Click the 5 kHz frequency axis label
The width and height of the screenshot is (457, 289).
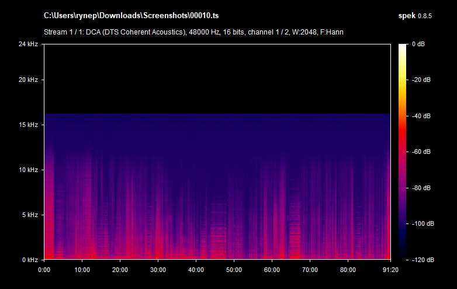(29, 215)
